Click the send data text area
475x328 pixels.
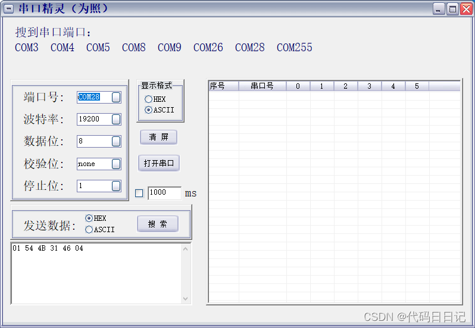[x=96, y=273]
